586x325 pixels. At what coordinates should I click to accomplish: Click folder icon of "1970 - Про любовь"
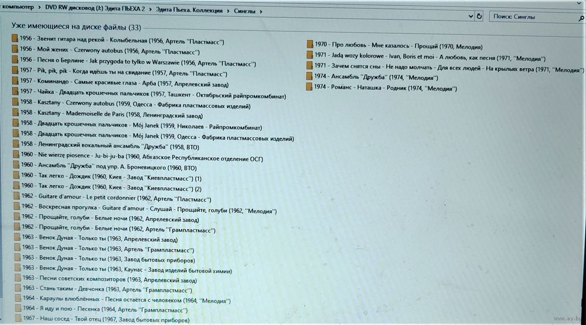click(310, 44)
